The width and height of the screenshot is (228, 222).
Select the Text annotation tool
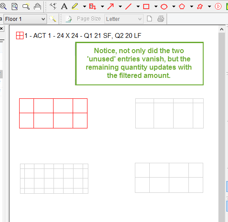tap(64, 7)
